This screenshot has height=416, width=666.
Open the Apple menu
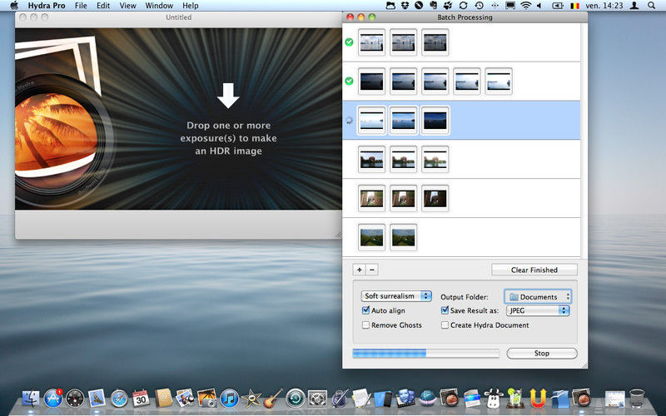coord(14,6)
